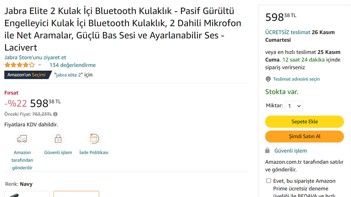The width and height of the screenshot is (351, 197).
Task: Click the return policy box icon
Action: point(94,139)
